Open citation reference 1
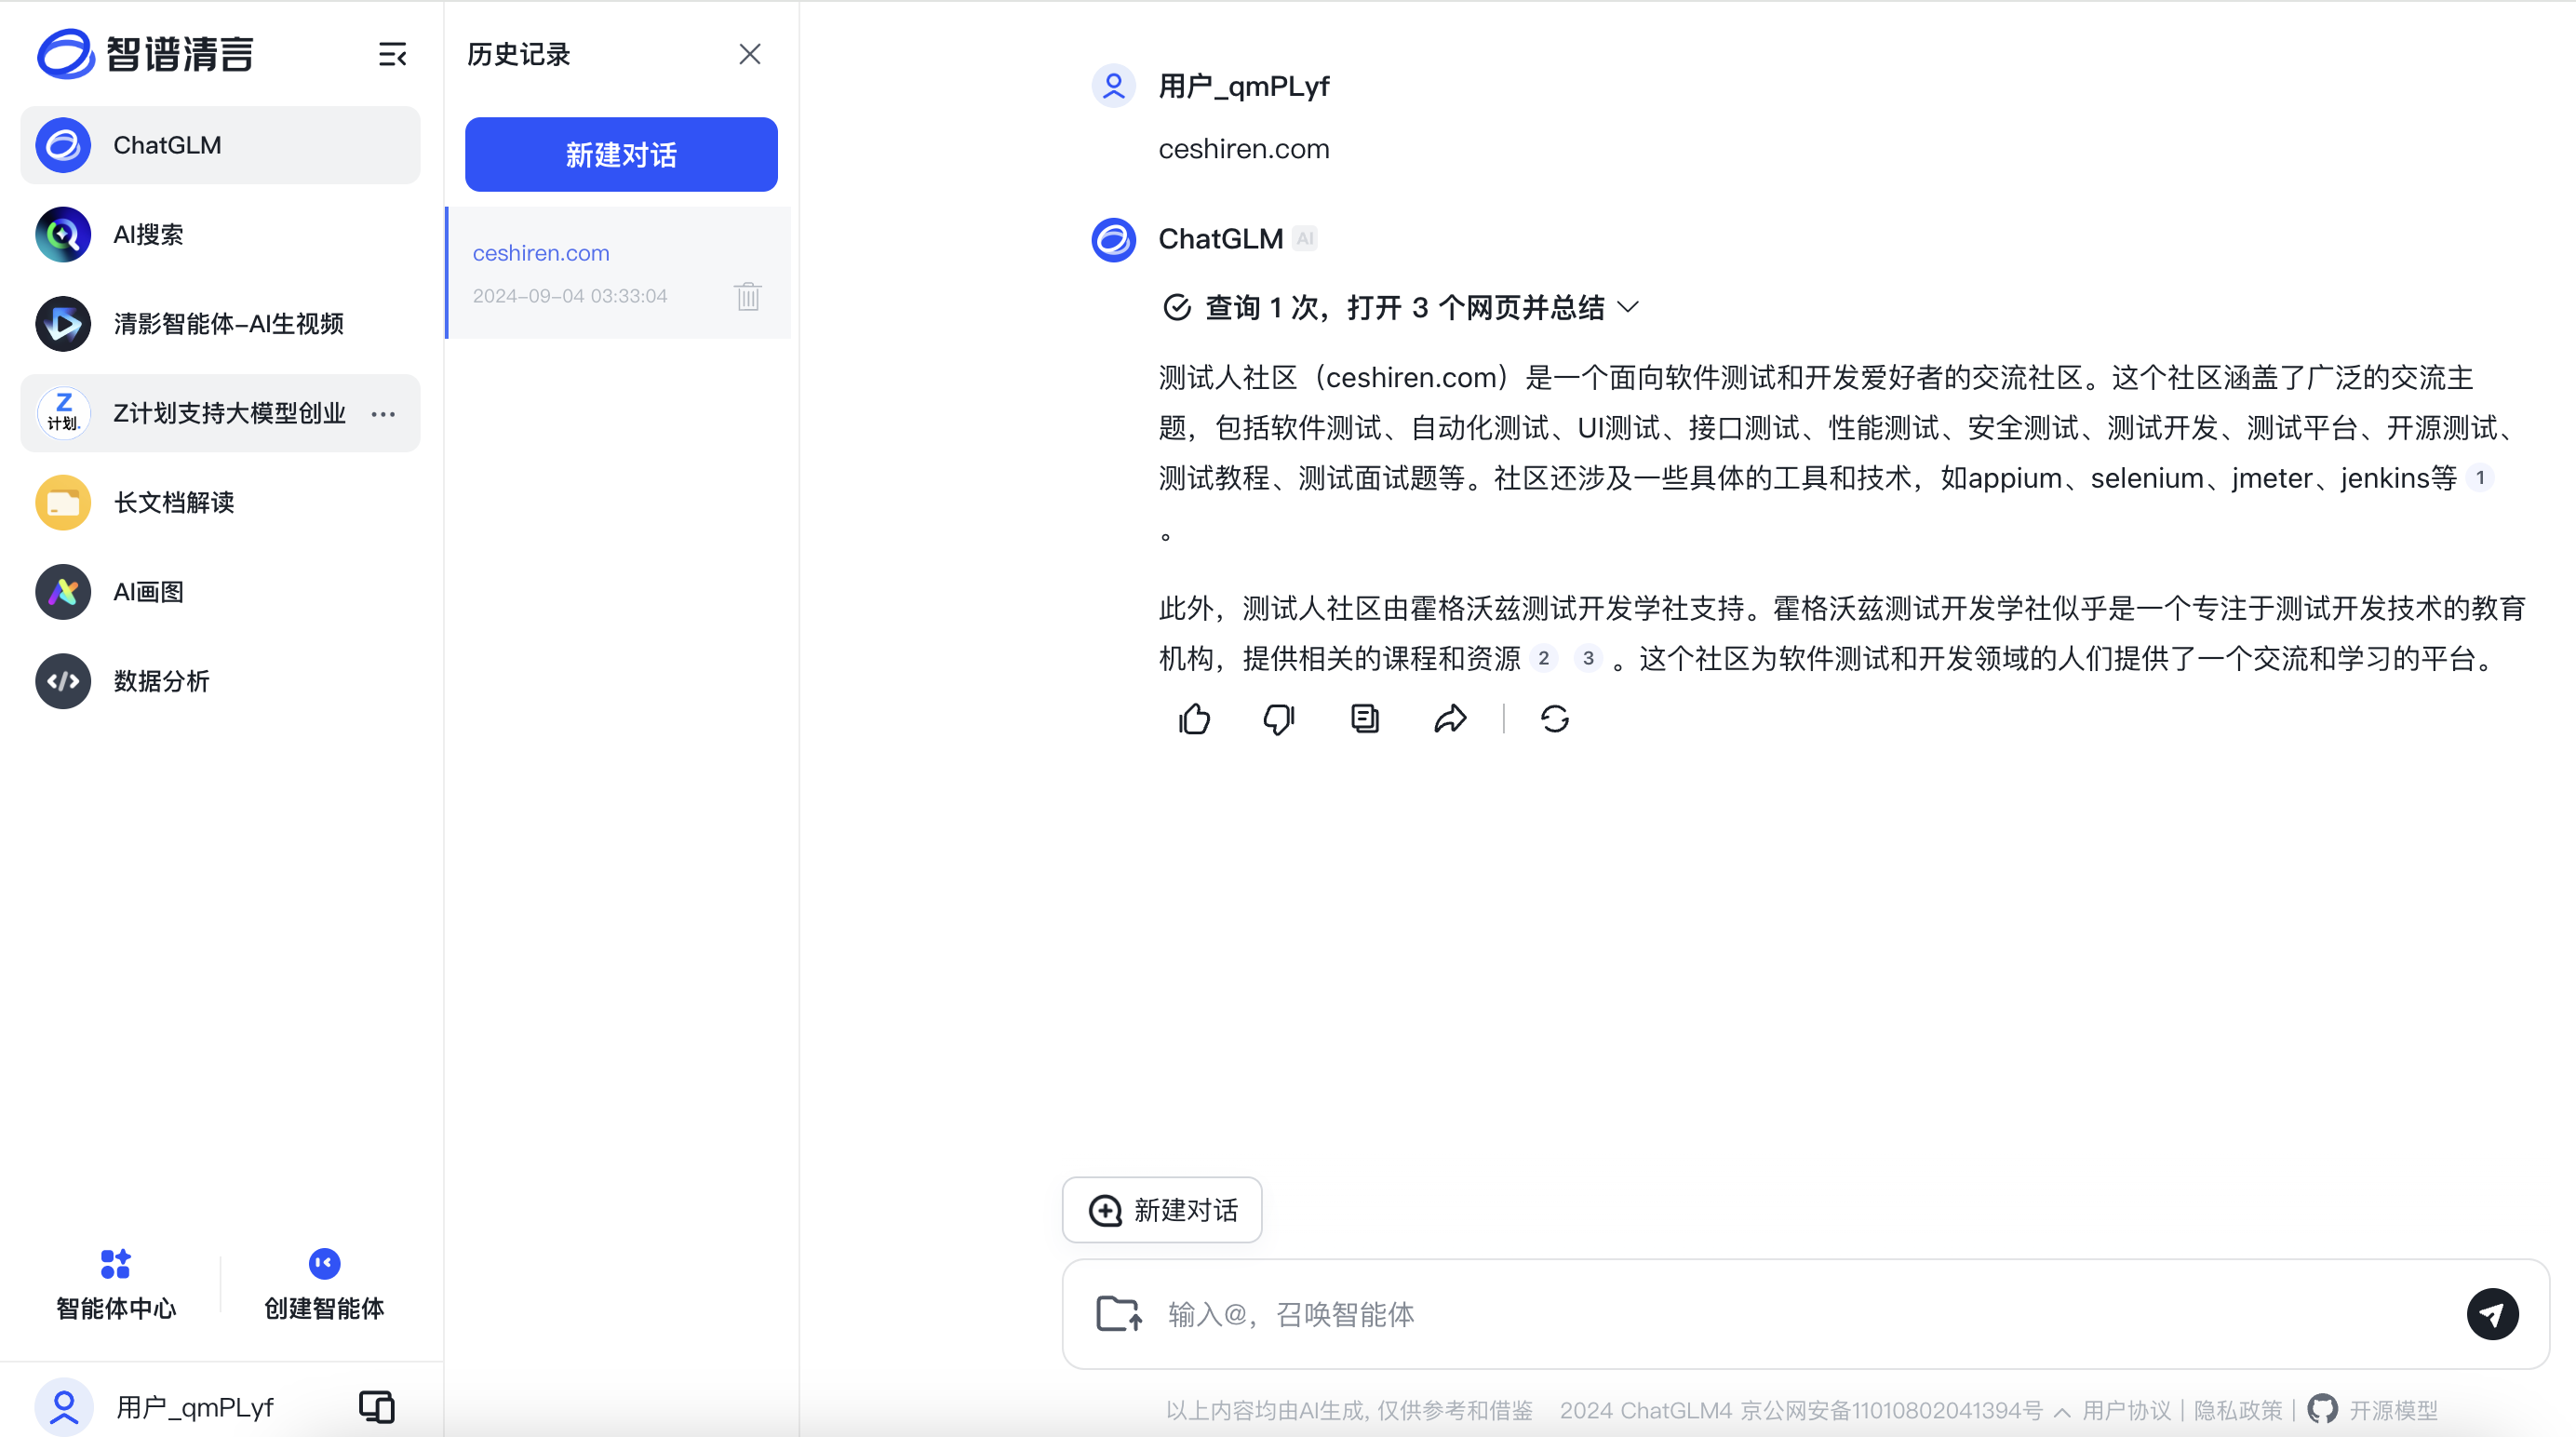This screenshot has width=2576, height=1437. click(x=2480, y=478)
